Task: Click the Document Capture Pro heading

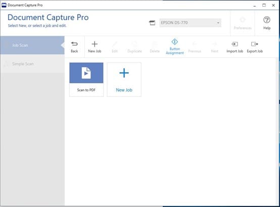Action: [x=48, y=18]
